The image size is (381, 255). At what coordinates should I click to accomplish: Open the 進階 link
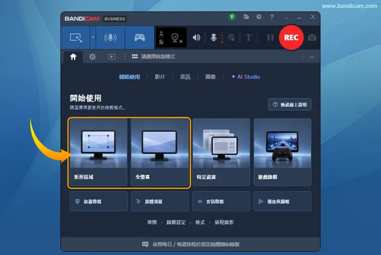click(152, 222)
